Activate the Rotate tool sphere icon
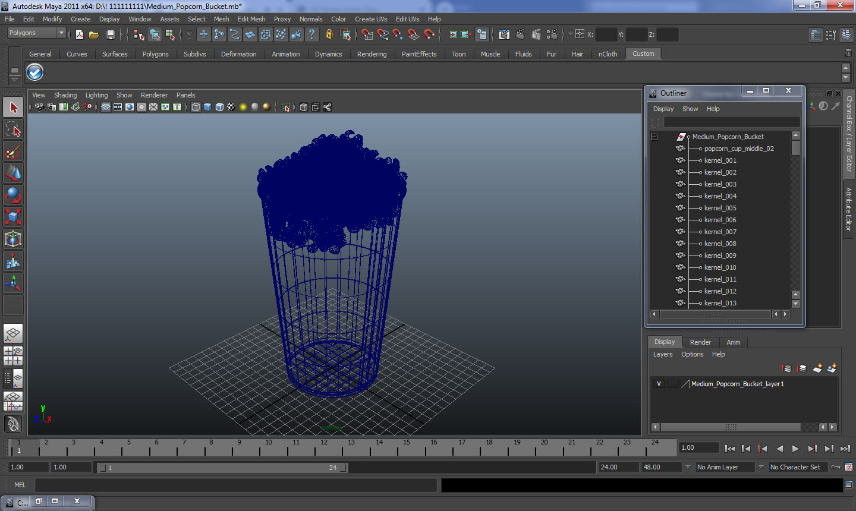The height and width of the screenshot is (511, 856). (13, 195)
